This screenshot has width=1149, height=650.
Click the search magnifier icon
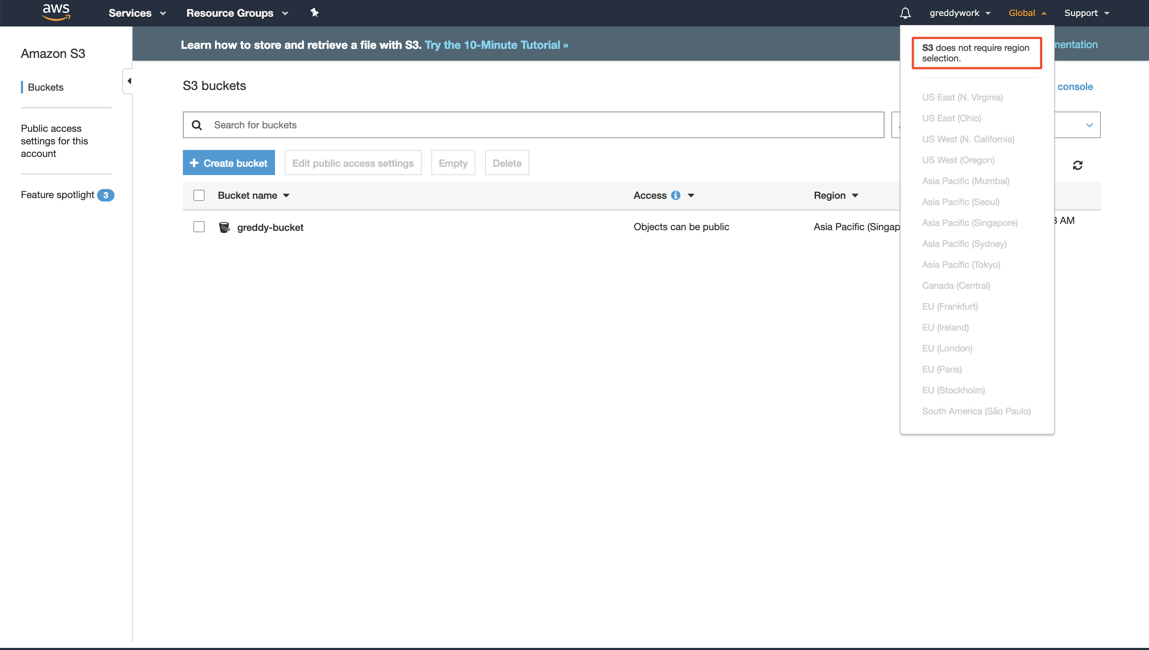(197, 125)
